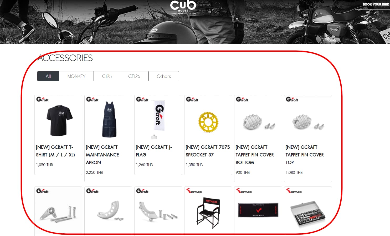Image resolution: width=390 pixels, height=236 pixels.
Task: Open the GCraft black T-shirt image
Action: click(x=60, y=120)
